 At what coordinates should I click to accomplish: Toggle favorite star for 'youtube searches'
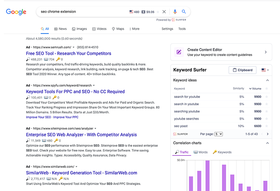click(267, 118)
